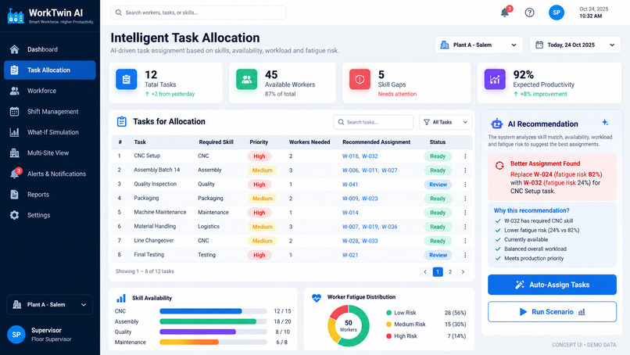Click the sparkle icon beside AI Recommendation

pos(605,123)
